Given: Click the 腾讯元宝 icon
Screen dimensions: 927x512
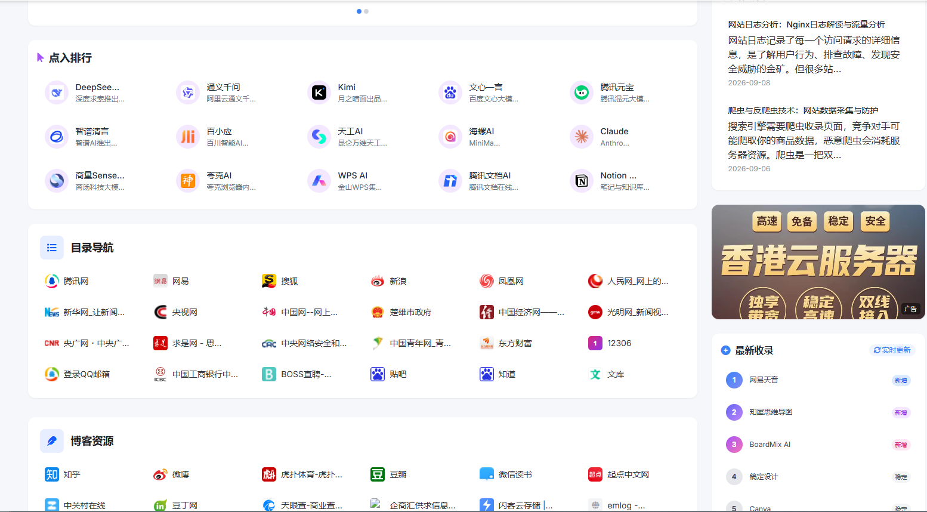Looking at the screenshot, I should (582, 92).
